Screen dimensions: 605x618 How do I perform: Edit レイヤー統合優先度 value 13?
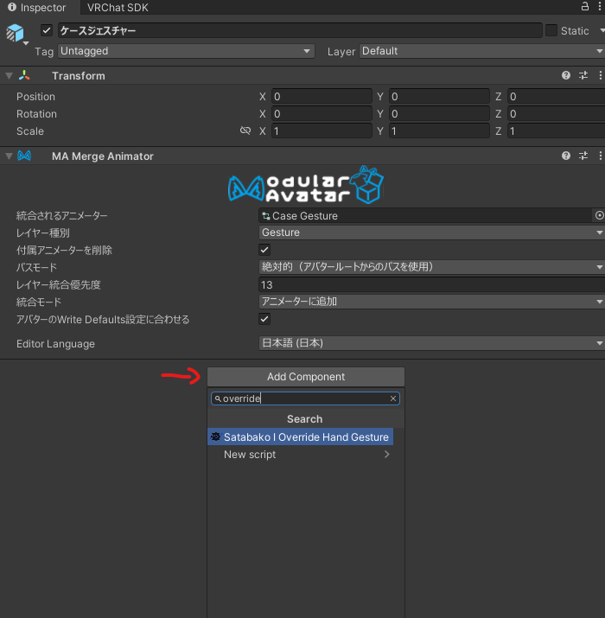[432, 284]
